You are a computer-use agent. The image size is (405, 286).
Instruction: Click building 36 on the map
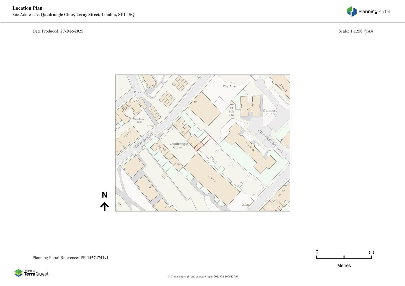click(x=204, y=109)
